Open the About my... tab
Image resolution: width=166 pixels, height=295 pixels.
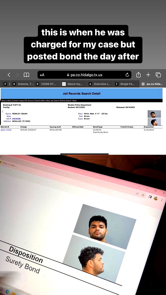(x=72, y=84)
